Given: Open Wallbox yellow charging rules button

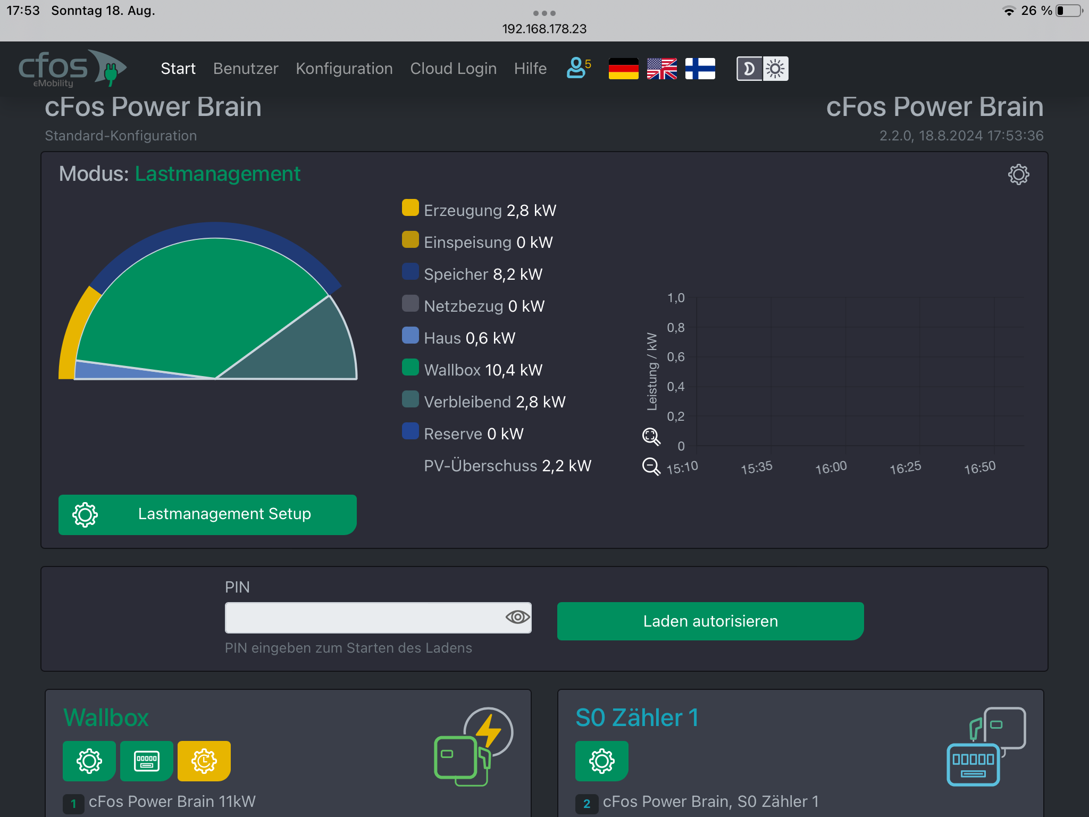Looking at the screenshot, I should click(x=204, y=761).
